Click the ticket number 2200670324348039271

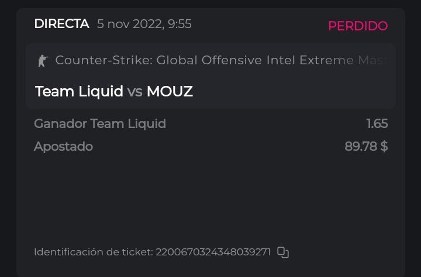pyautogui.click(x=213, y=252)
